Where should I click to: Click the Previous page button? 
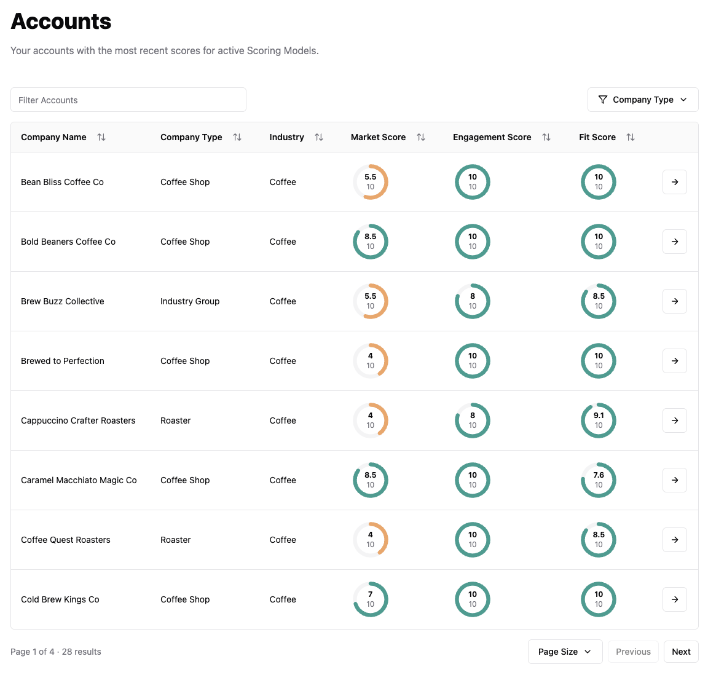click(x=633, y=652)
